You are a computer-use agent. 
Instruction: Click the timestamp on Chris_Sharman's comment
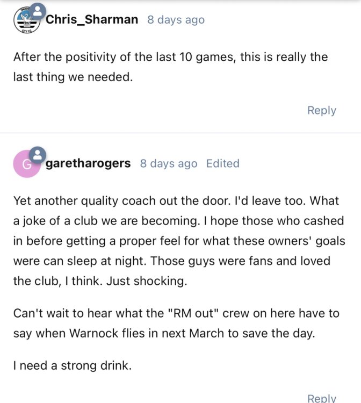pyautogui.click(x=176, y=20)
